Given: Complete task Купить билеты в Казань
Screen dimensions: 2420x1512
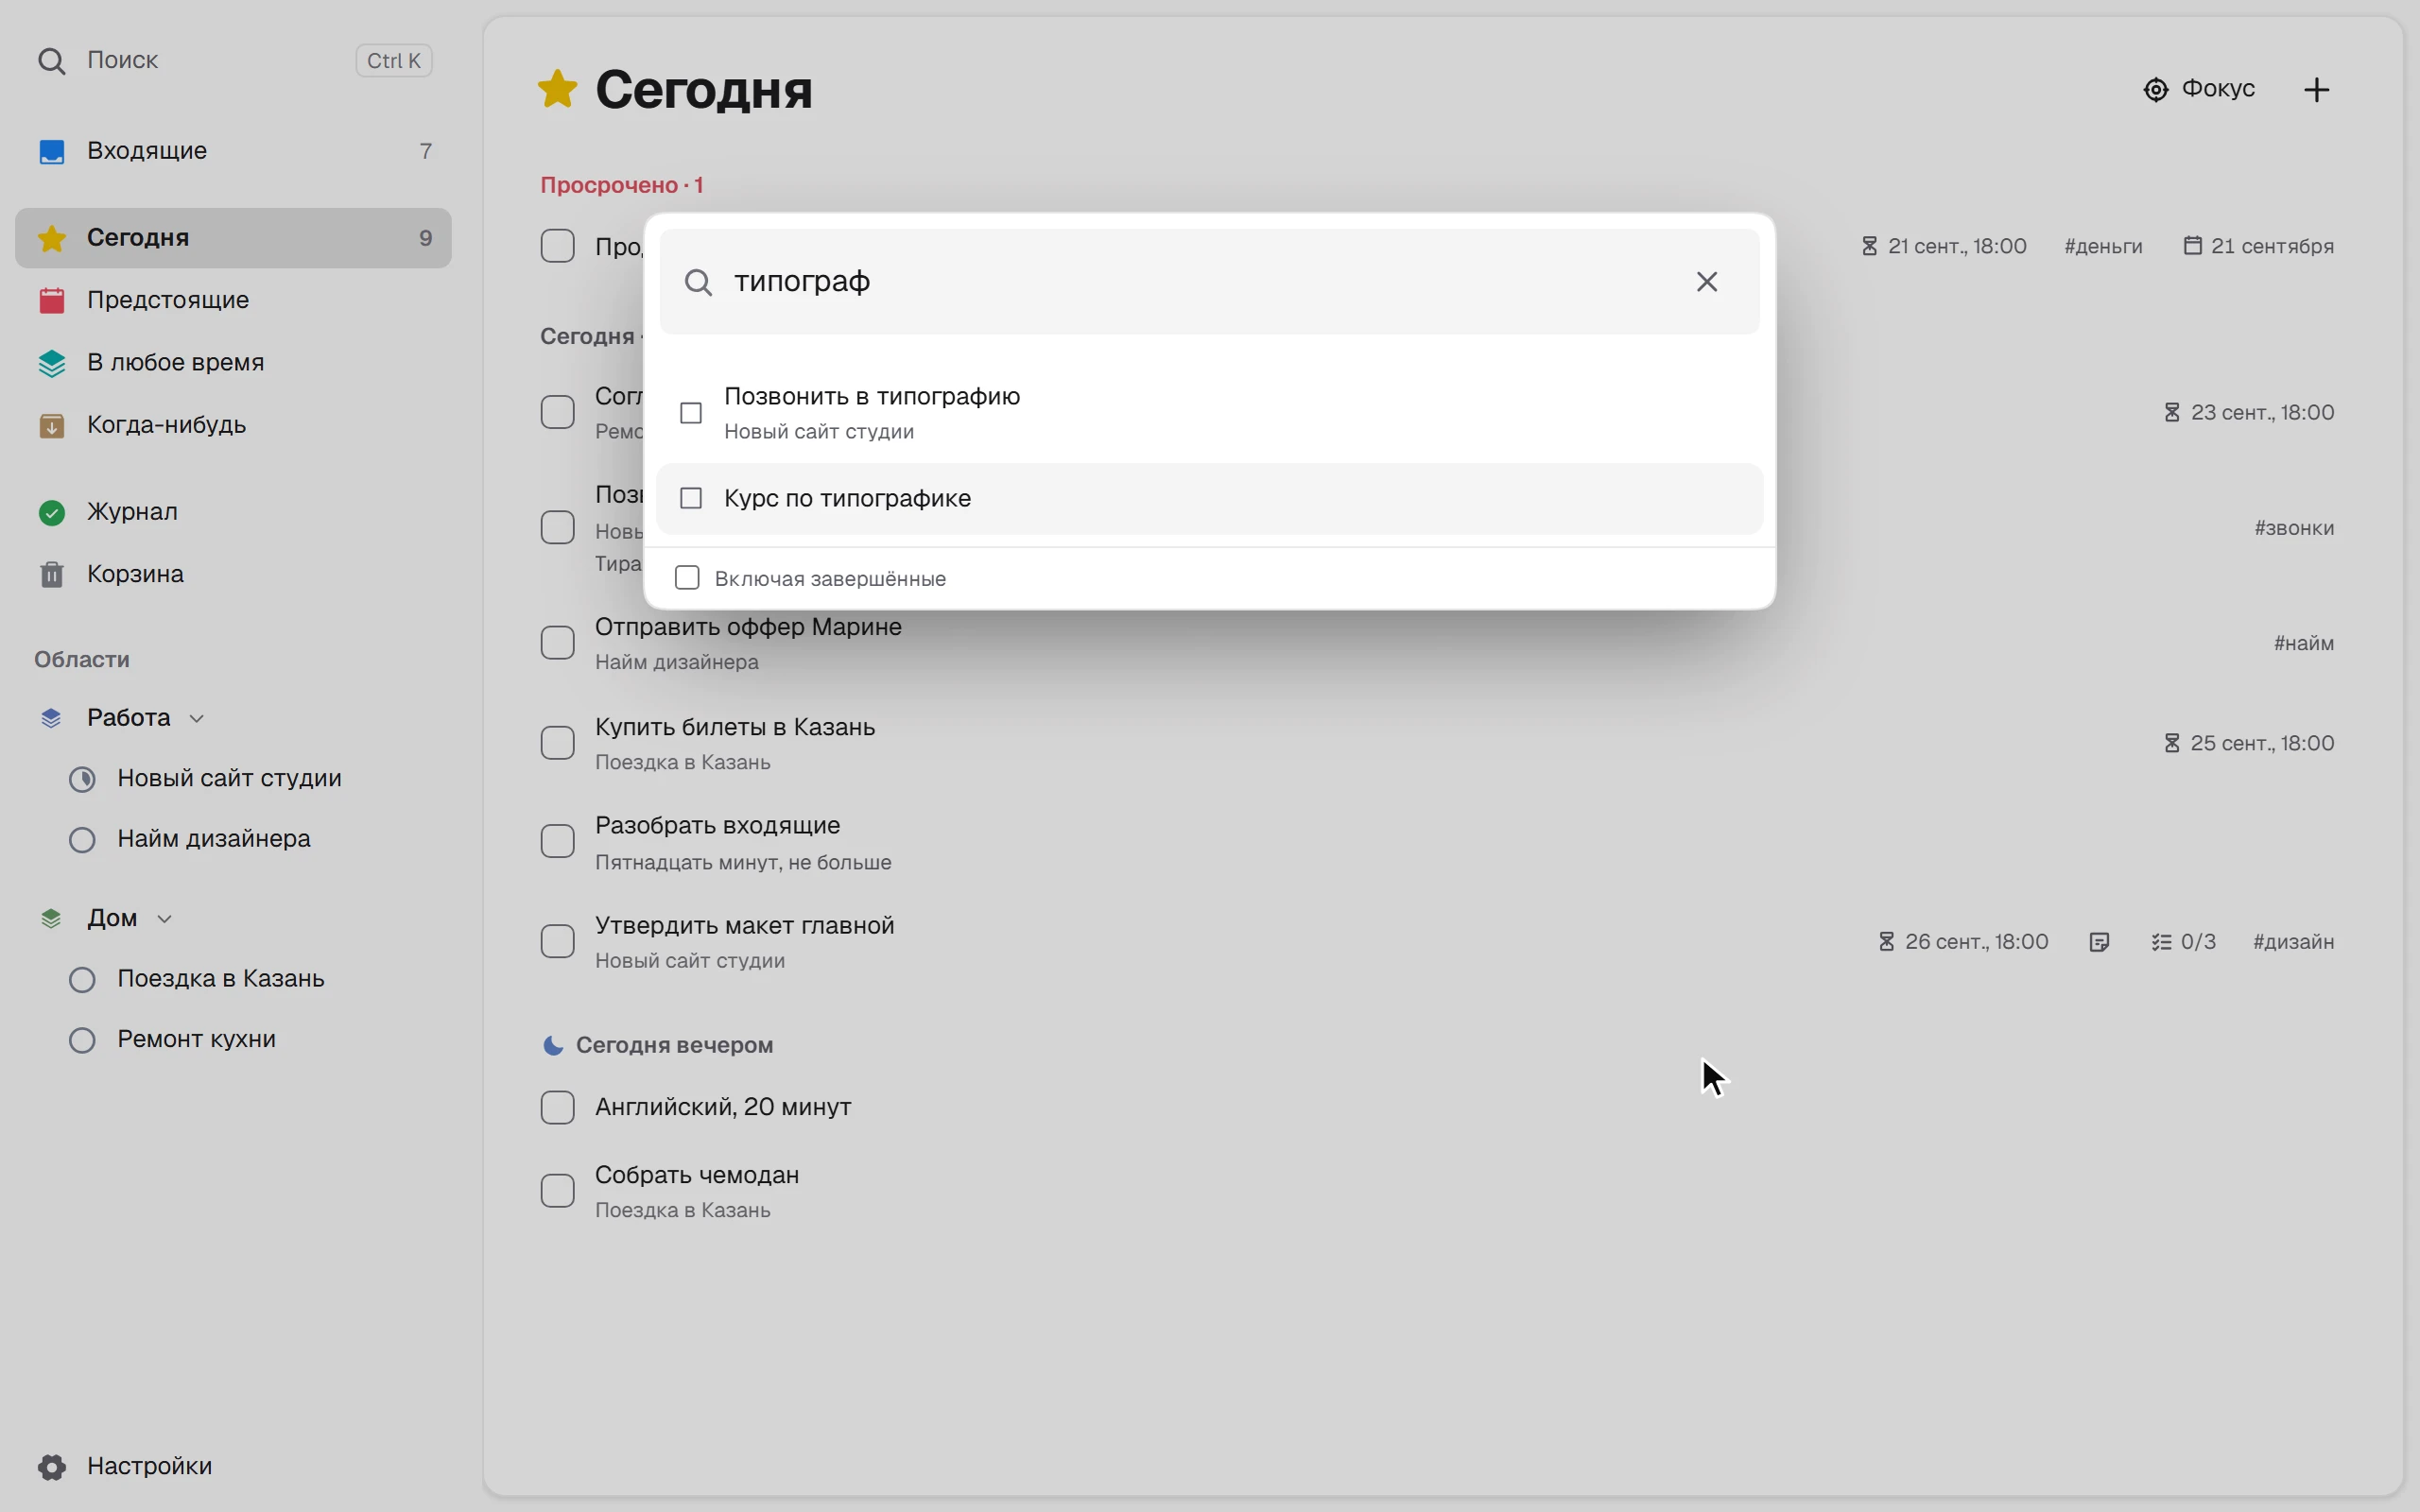Looking at the screenshot, I should coord(557,743).
